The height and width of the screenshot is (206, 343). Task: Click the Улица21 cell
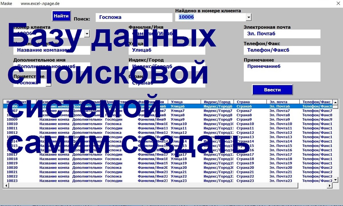tap(179, 172)
